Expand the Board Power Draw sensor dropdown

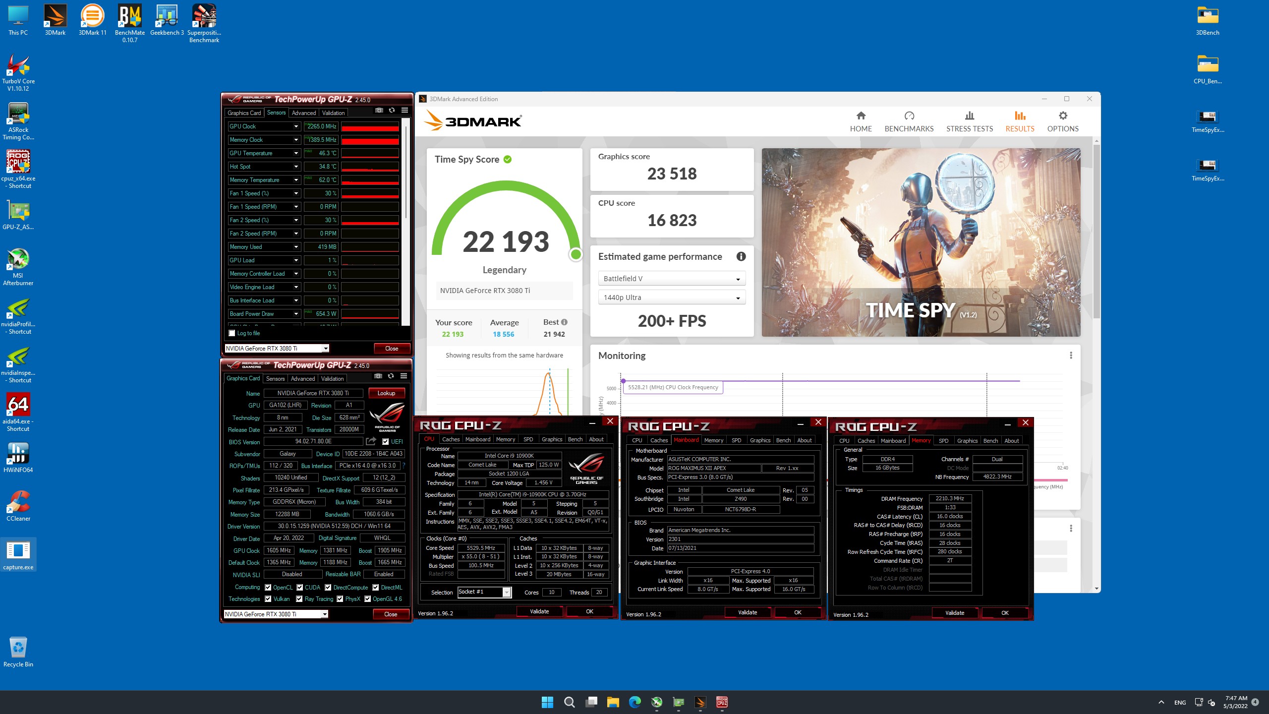click(x=296, y=314)
